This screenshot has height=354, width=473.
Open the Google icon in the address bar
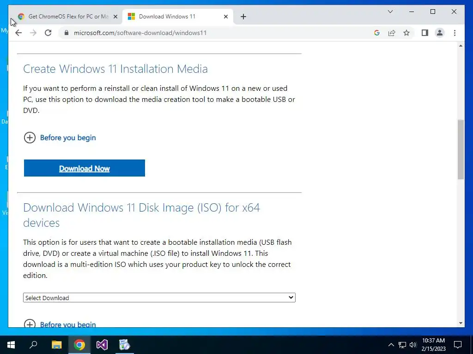[x=377, y=33]
